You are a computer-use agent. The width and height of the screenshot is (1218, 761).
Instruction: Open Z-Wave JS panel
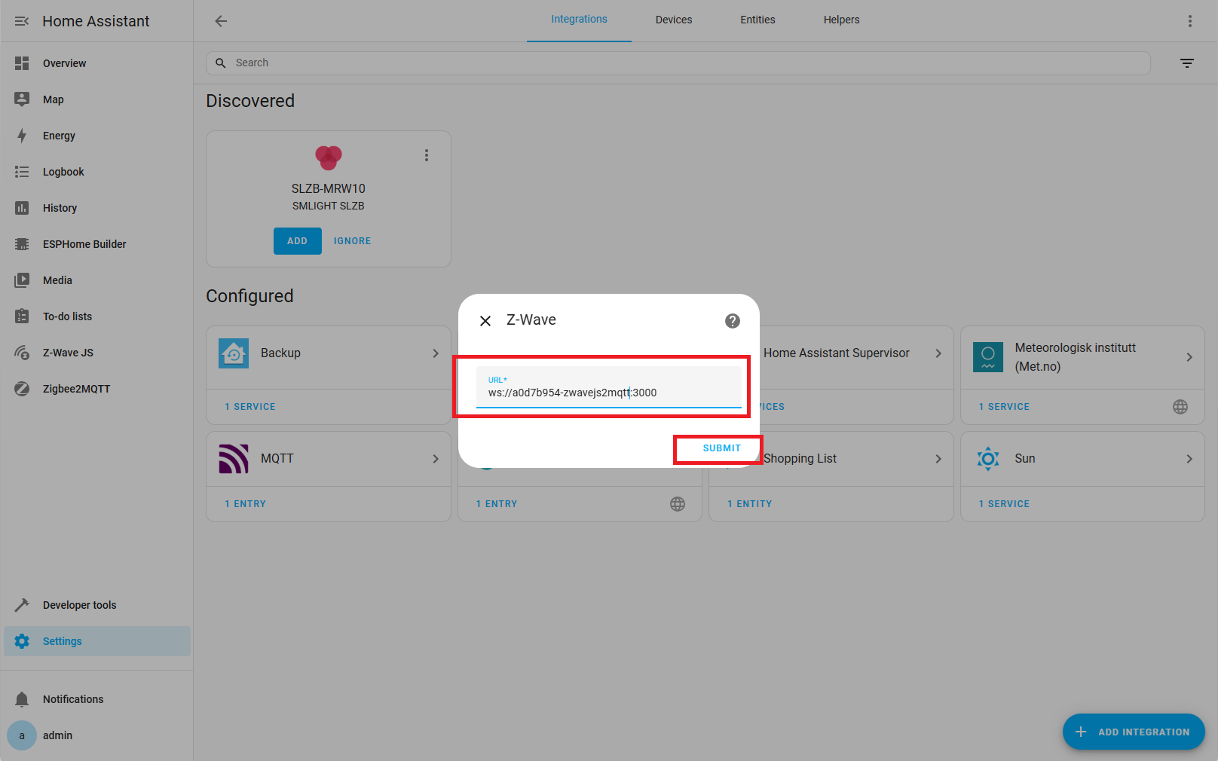pyautogui.click(x=96, y=353)
